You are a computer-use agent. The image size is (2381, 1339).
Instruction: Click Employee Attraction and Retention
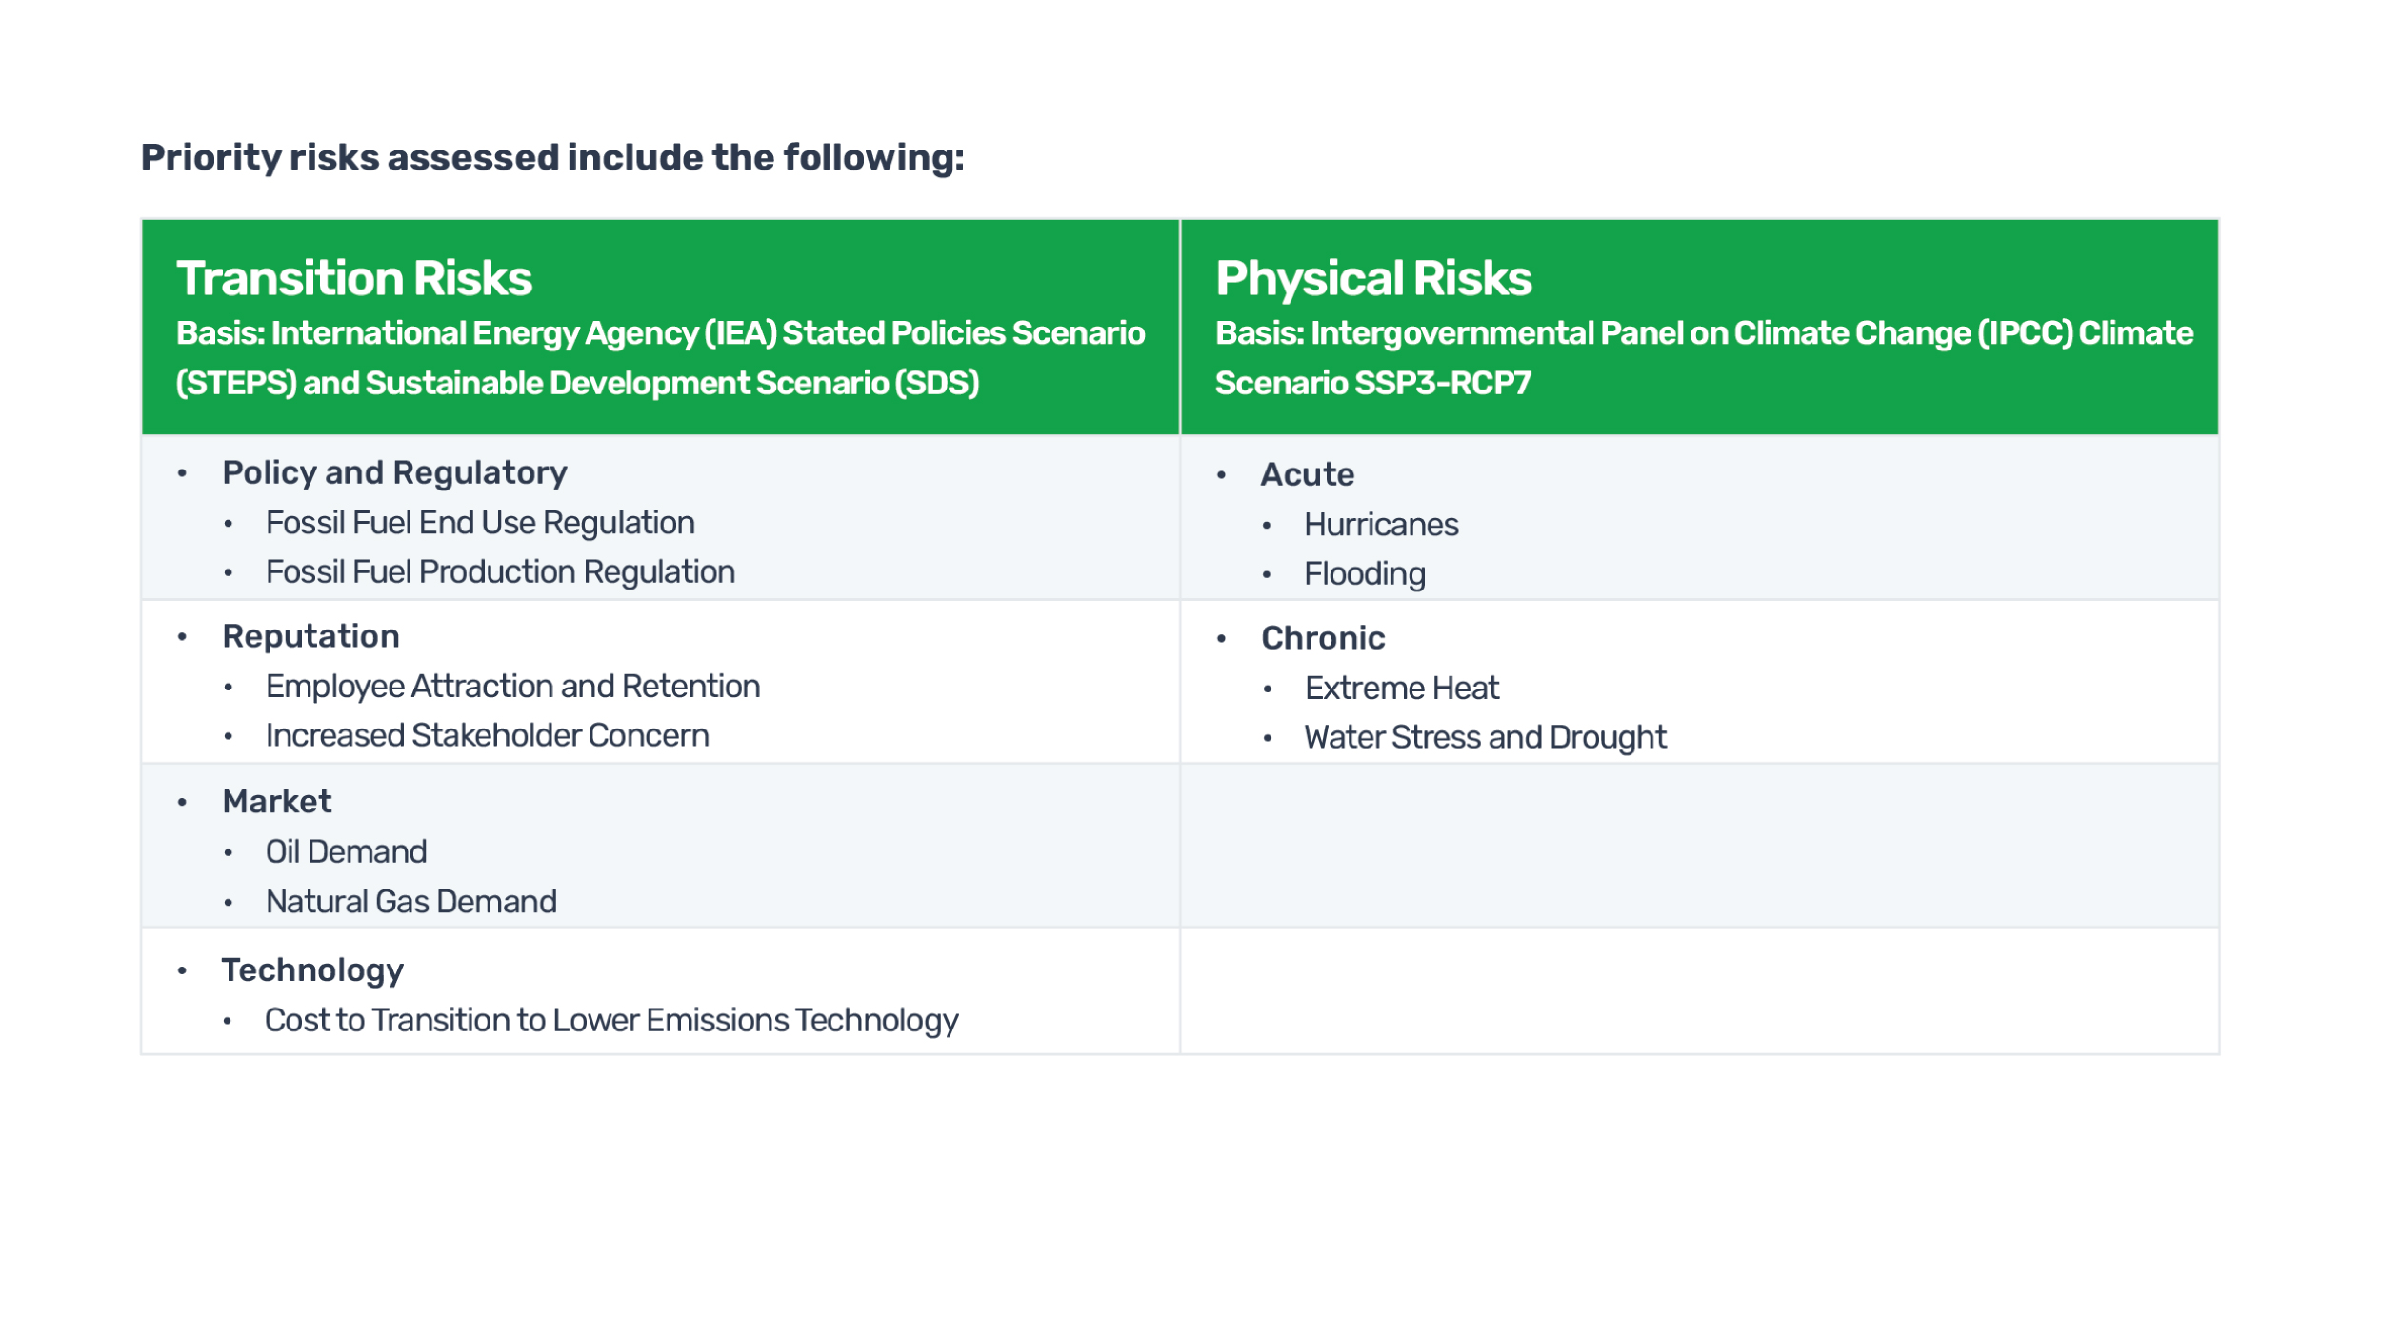click(x=512, y=687)
